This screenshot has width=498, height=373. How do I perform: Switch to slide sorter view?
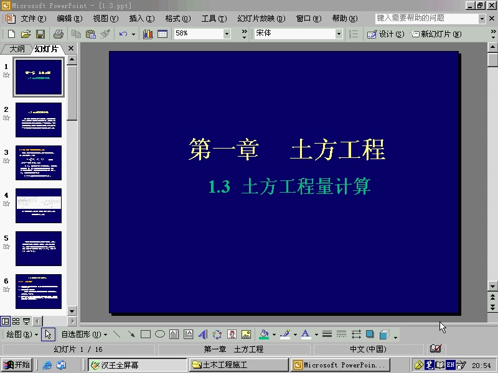point(16,321)
